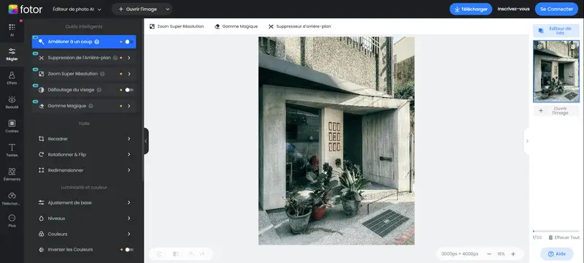Click Ouvrir l'image in the top bar
Viewport: 584px width, 263px height.
pos(138,9)
